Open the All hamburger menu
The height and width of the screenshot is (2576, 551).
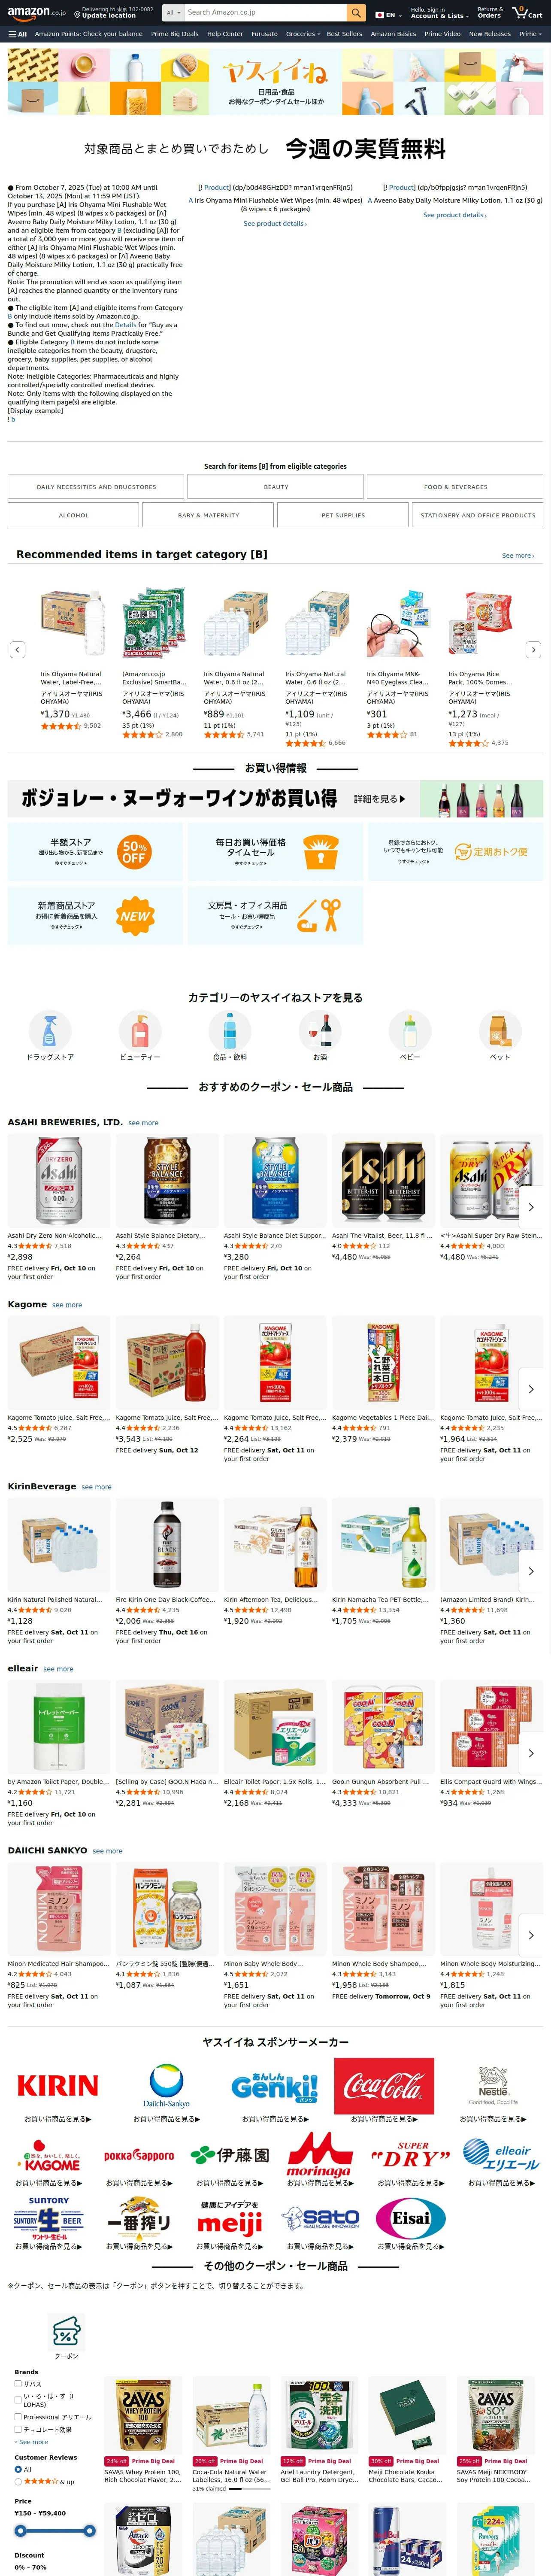click(17, 34)
